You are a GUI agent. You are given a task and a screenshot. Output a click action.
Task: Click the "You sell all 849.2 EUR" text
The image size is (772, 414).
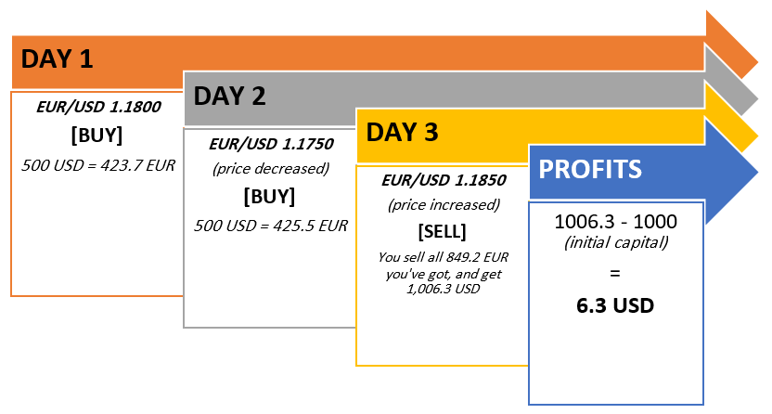click(441, 257)
